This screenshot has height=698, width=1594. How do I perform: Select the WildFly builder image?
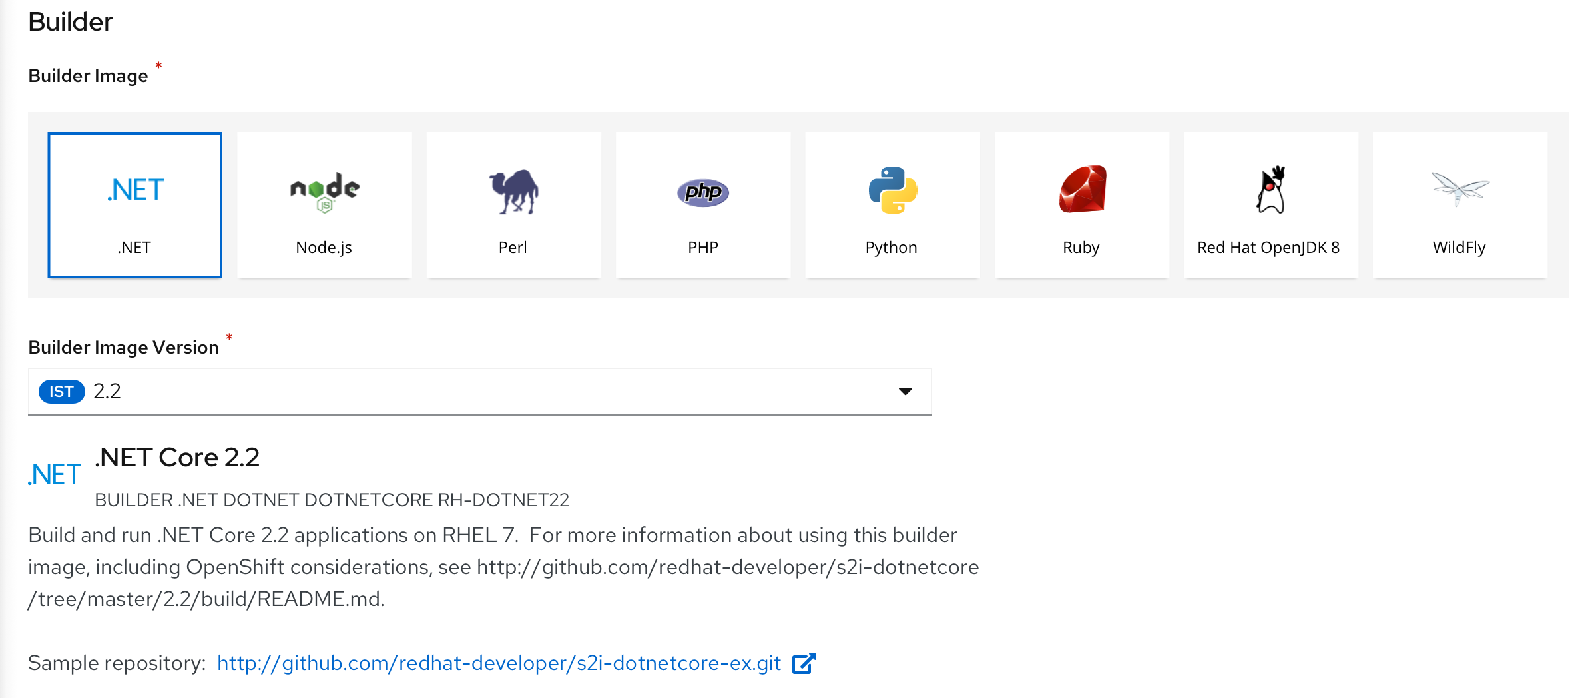click(1460, 204)
